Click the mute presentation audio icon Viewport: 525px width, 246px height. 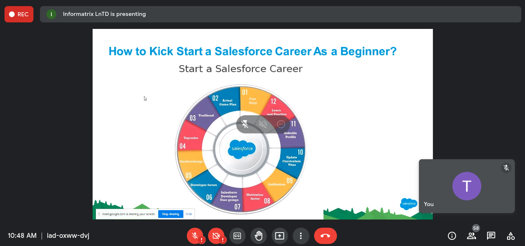point(263,124)
